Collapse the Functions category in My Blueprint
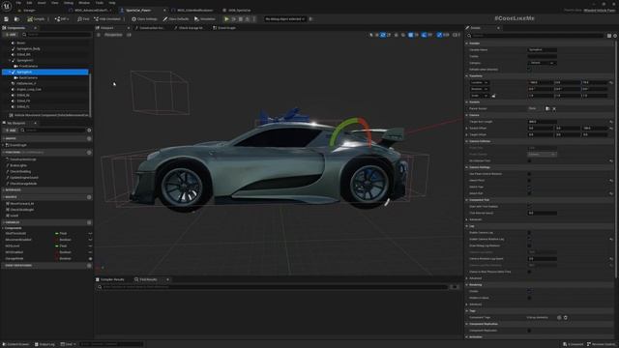This screenshot has width=619, height=348. point(4,153)
